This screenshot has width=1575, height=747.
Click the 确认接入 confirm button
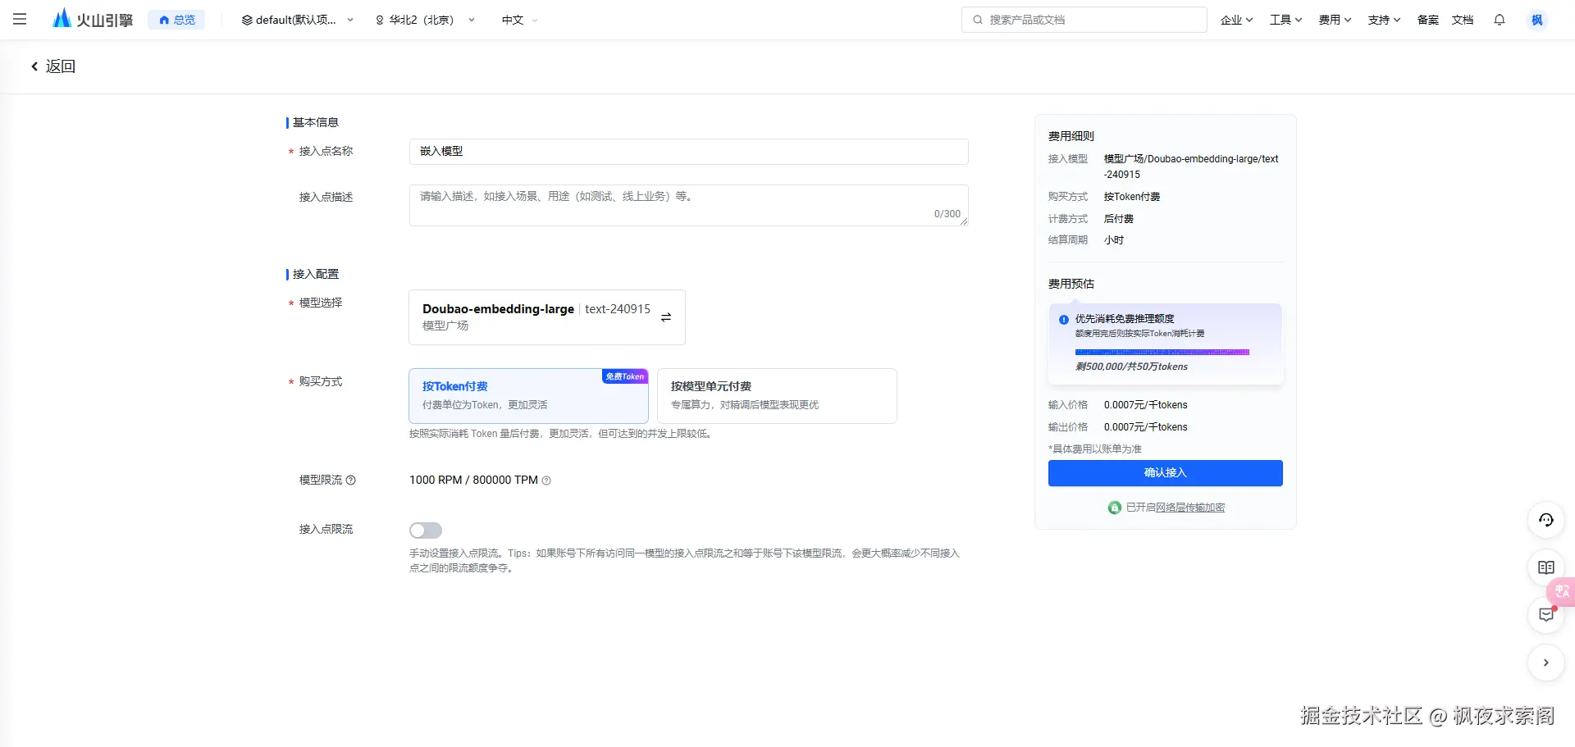click(1165, 473)
